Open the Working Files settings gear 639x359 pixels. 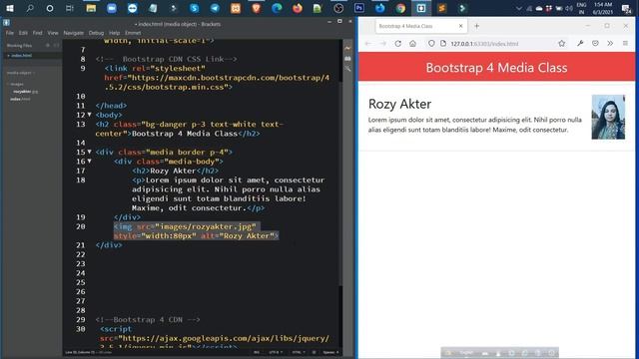[48, 46]
